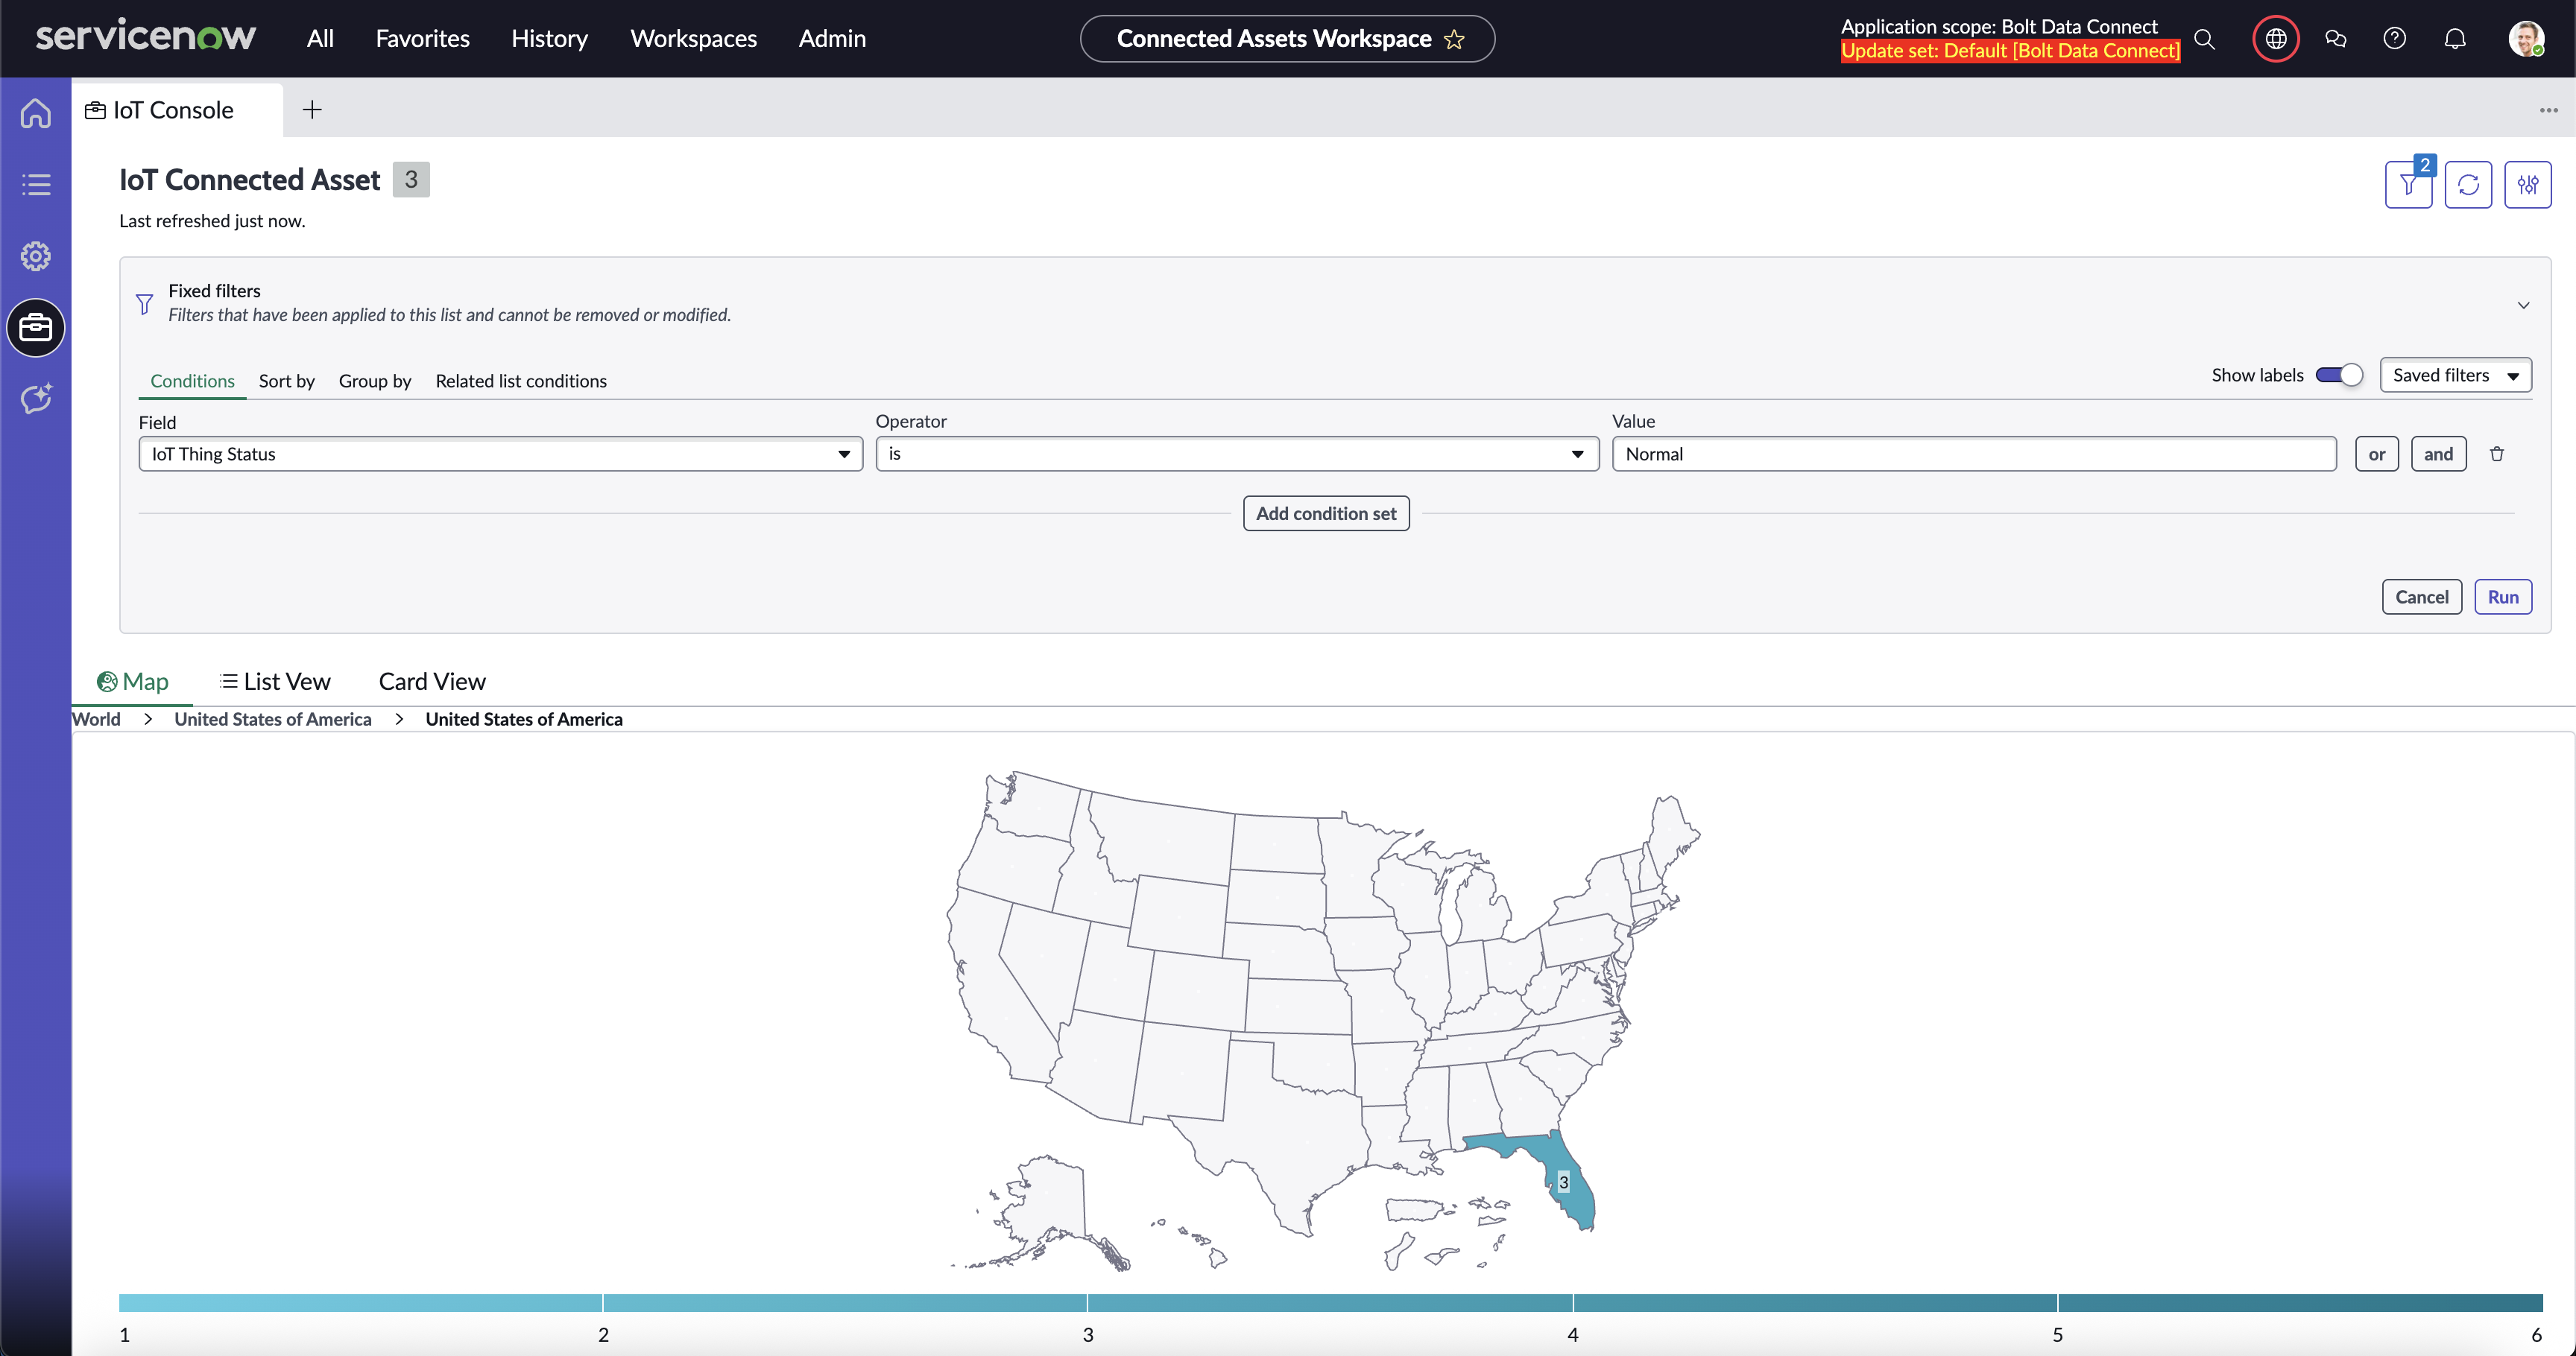Open the application scope globe icon
2576x1356 pixels.
tap(2276, 39)
